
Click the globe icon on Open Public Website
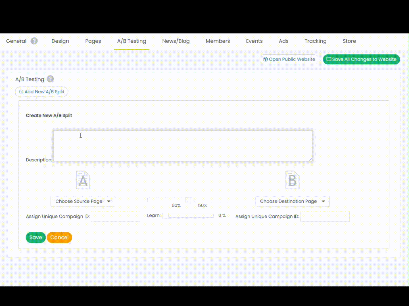click(x=265, y=59)
